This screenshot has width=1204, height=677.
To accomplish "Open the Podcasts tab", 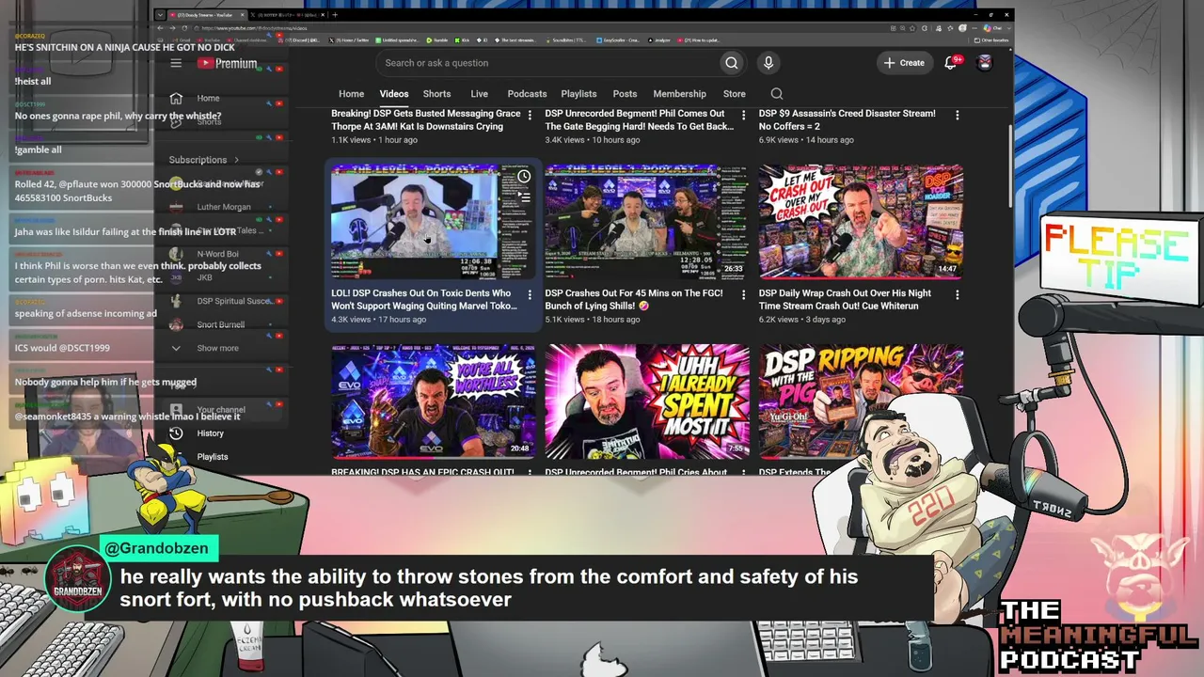I will click(527, 94).
